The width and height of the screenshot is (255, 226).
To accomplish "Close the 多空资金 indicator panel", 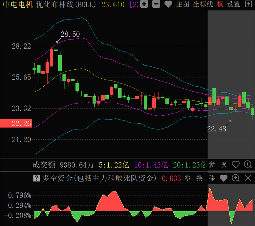I will click(x=248, y=178).
